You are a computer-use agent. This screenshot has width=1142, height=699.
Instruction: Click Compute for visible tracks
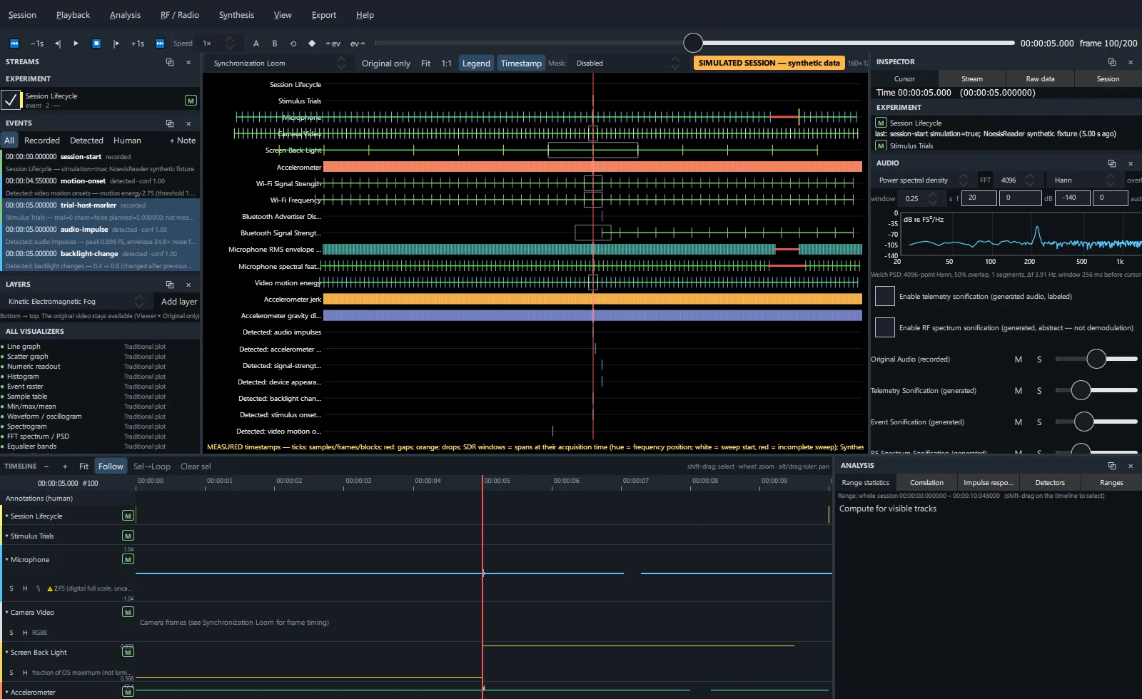pyautogui.click(x=888, y=509)
